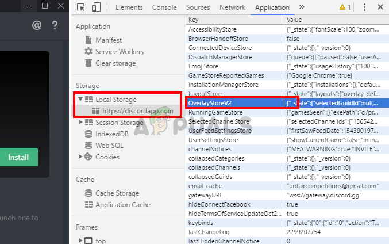This screenshot has width=389, height=244.
Task: Click the hideConnectFacebook value true
Action: [292, 204]
